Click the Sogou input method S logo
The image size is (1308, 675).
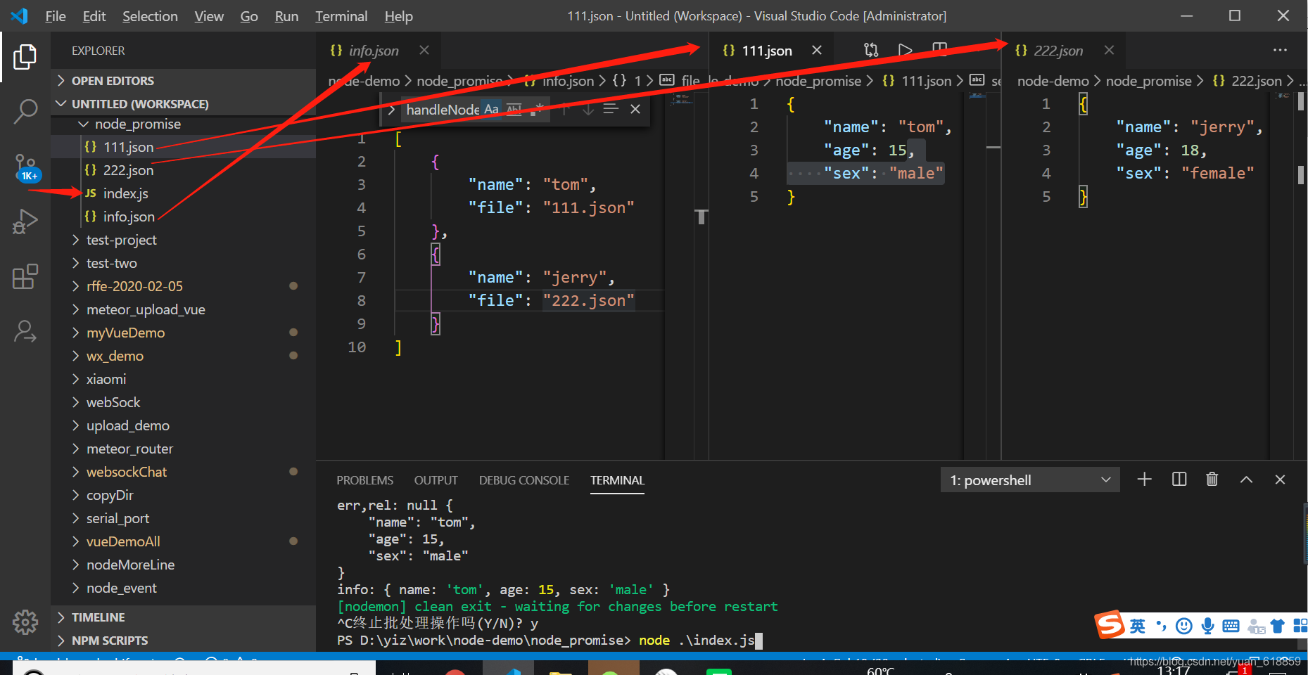(x=1110, y=624)
